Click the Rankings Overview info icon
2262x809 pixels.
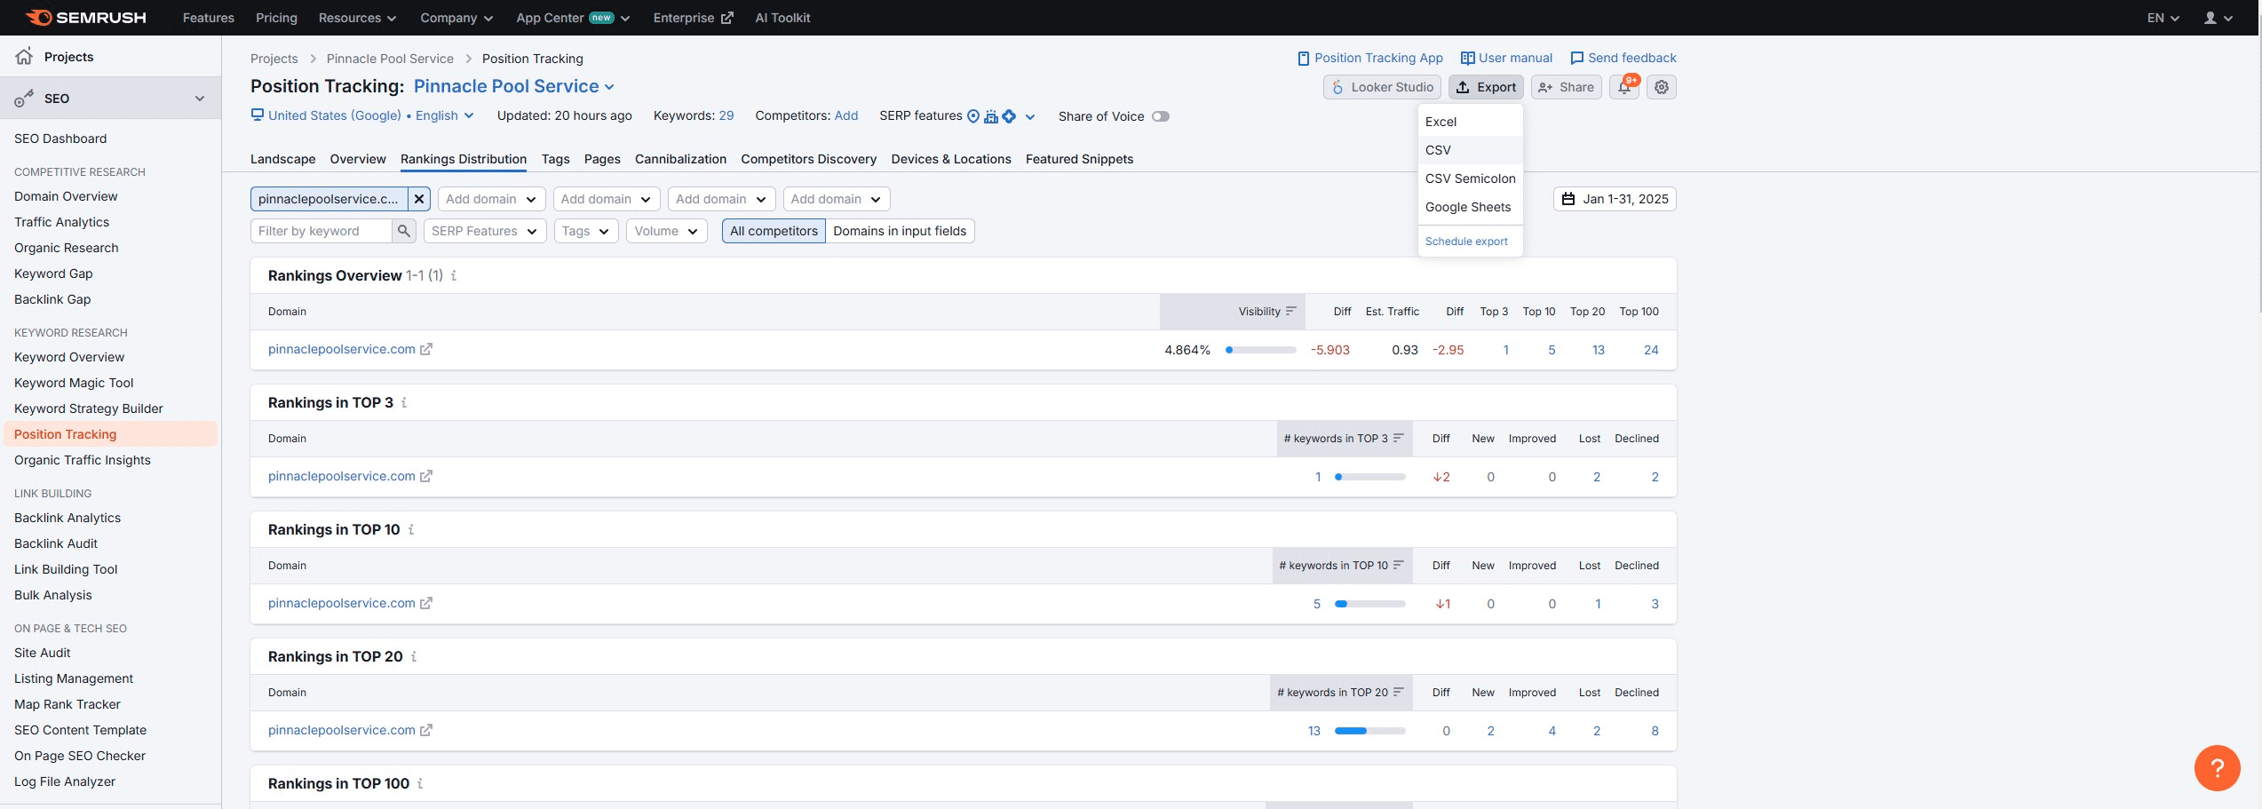pos(454,276)
